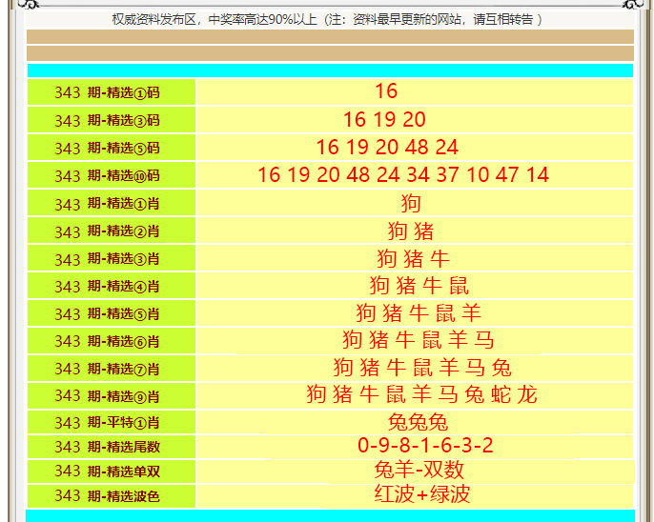Click the cyan bar above the table
Viewport: 654px width, 522px height.
330,70
